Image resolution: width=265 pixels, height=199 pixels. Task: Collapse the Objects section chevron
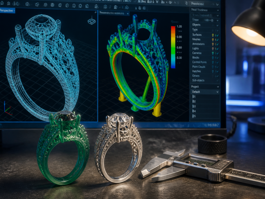pyautogui.click(x=217, y=25)
